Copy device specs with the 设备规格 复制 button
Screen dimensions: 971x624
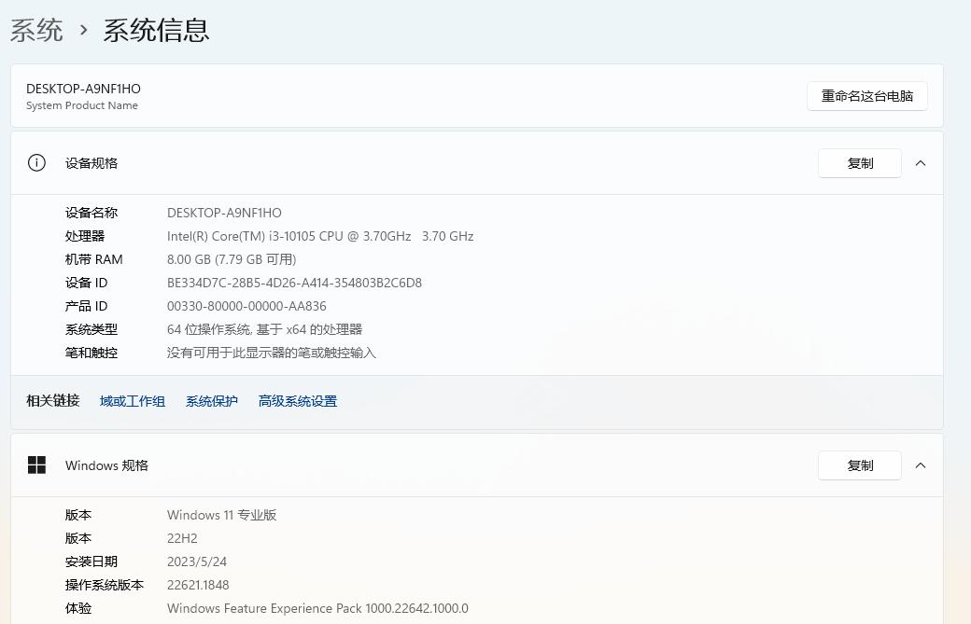(859, 162)
